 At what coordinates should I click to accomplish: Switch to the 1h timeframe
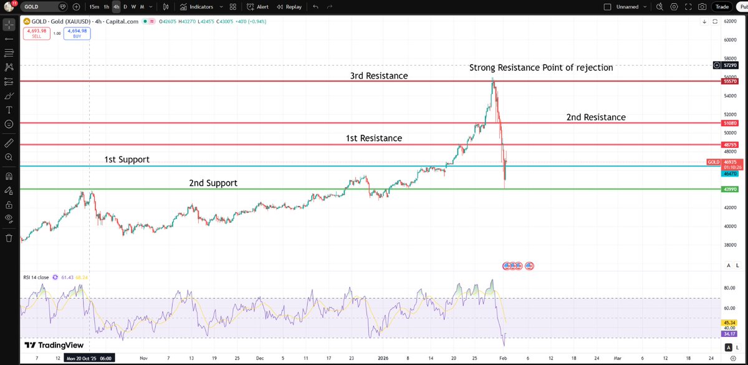click(106, 7)
